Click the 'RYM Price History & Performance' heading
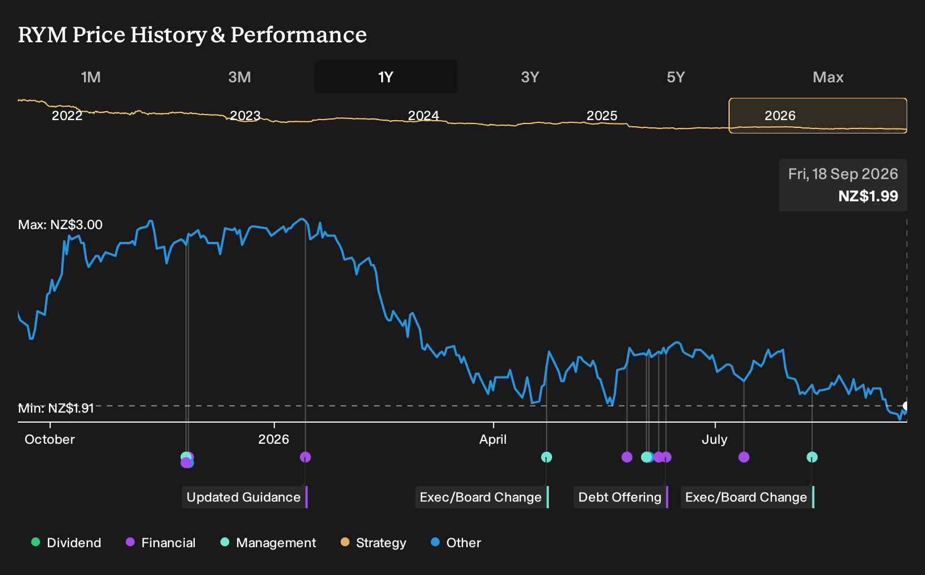Image resolution: width=925 pixels, height=575 pixels. (x=193, y=34)
